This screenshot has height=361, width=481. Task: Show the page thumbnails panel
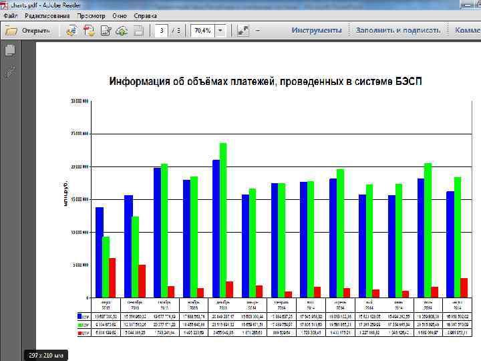(10, 50)
